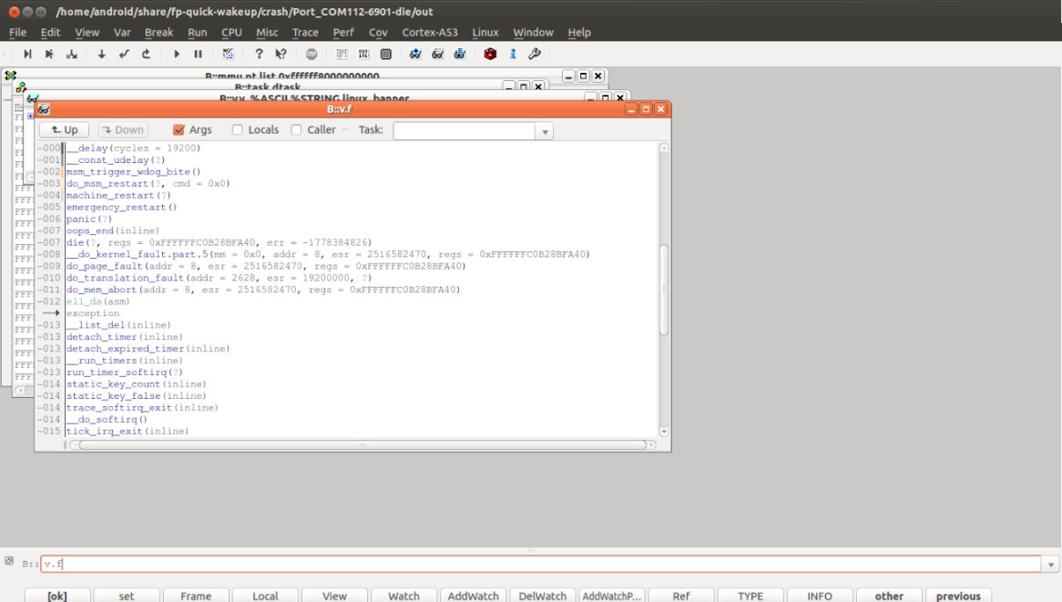
Task: Enable the Caller checkbox
Action: pos(296,130)
